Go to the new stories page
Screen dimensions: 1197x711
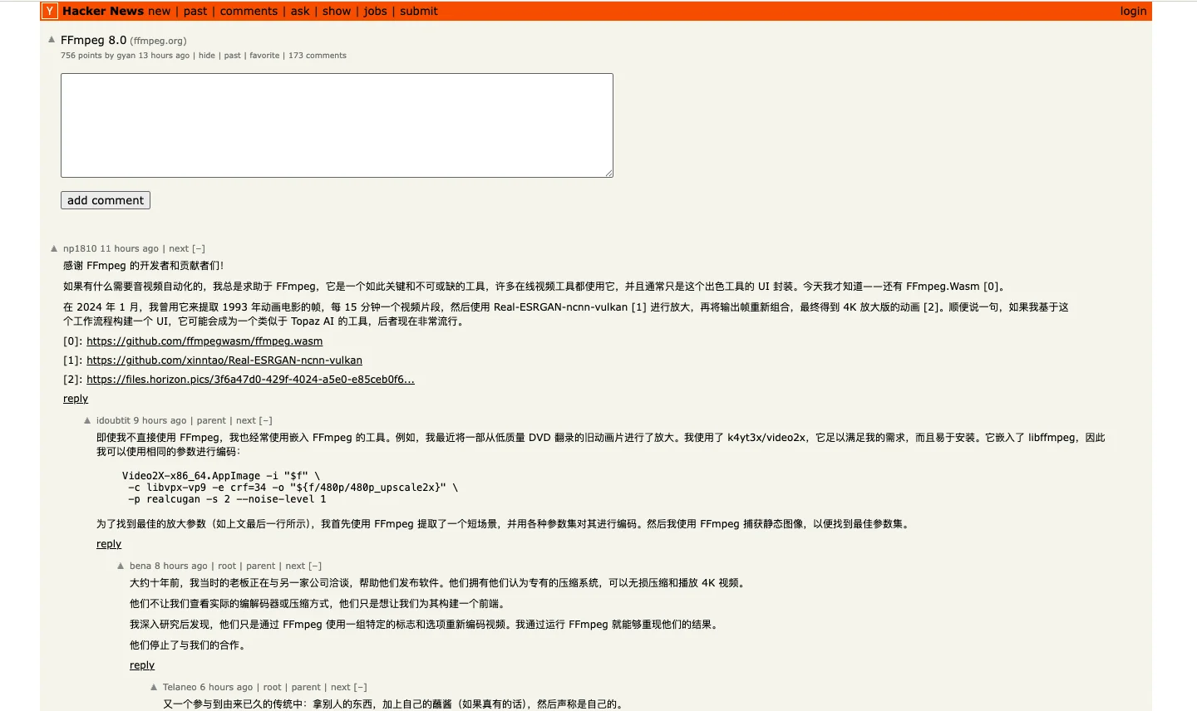[160, 11]
